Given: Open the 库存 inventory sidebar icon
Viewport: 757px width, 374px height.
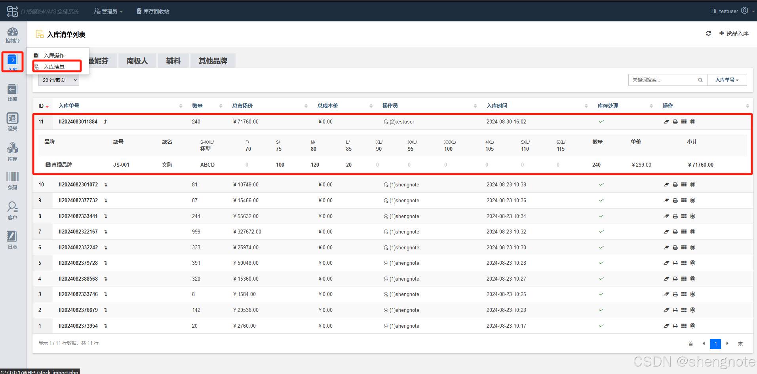Looking at the screenshot, I should [13, 152].
